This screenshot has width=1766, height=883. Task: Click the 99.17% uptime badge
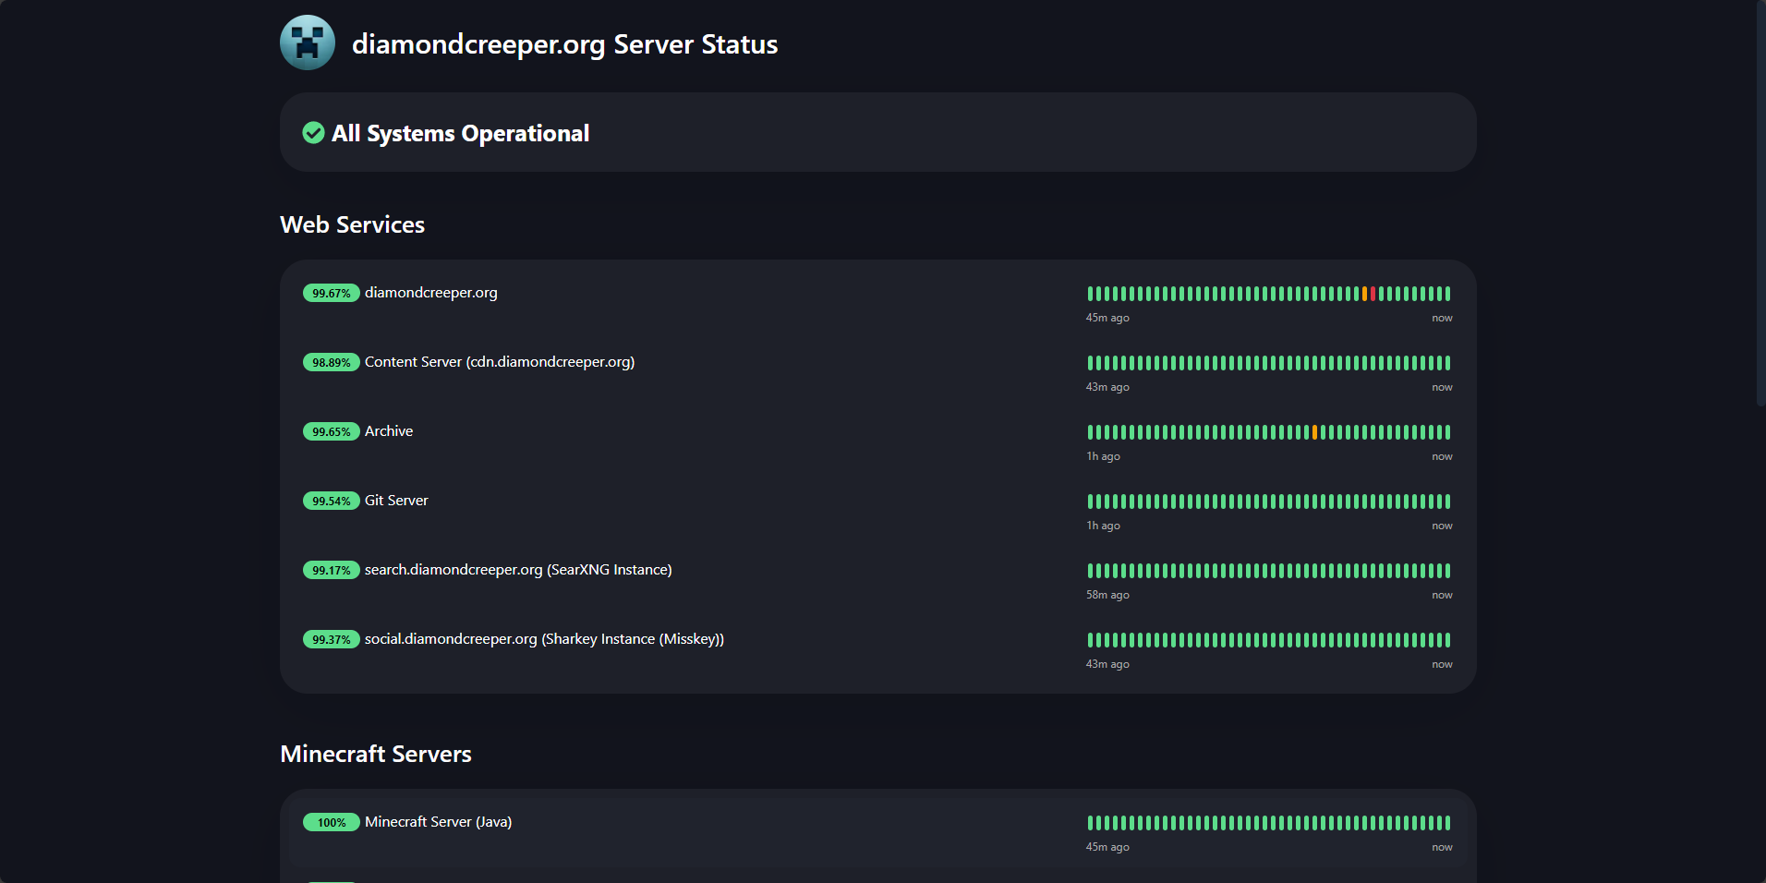coord(331,570)
